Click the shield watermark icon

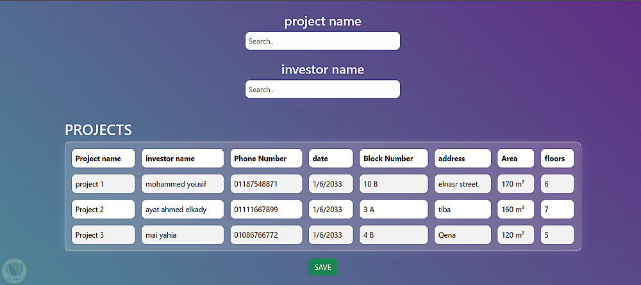point(13,270)
